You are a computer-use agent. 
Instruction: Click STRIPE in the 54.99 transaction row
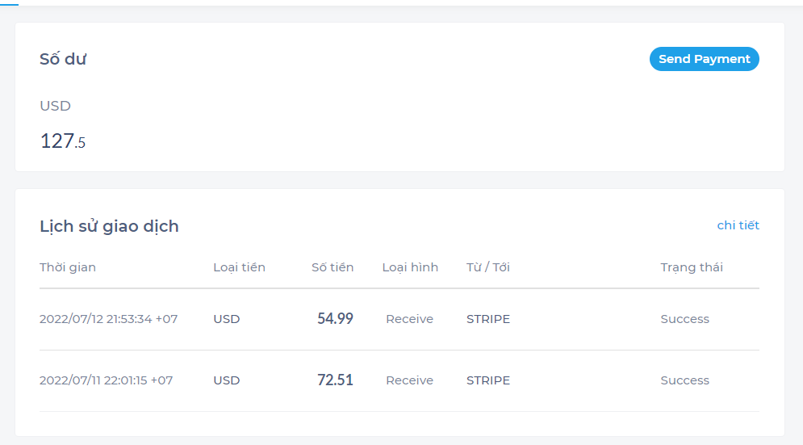488,319
